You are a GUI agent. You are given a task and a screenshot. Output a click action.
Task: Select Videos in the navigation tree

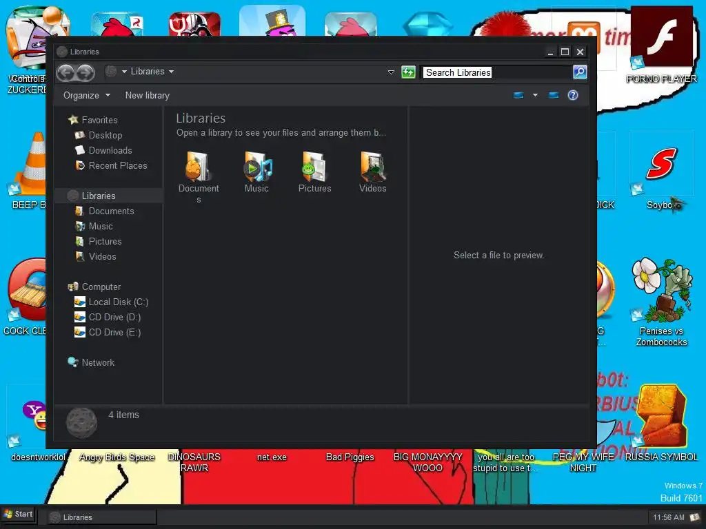pos(102,256)
